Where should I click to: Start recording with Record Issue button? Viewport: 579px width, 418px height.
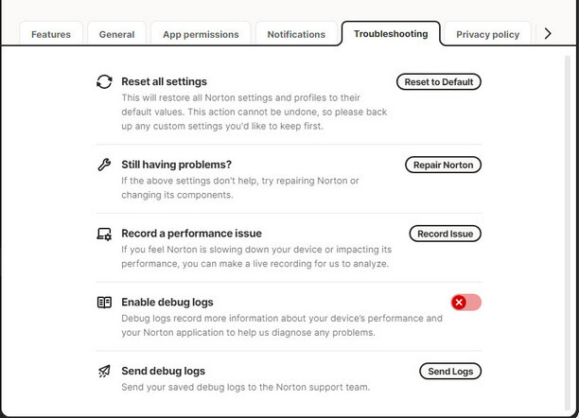[x=446, y=234]
